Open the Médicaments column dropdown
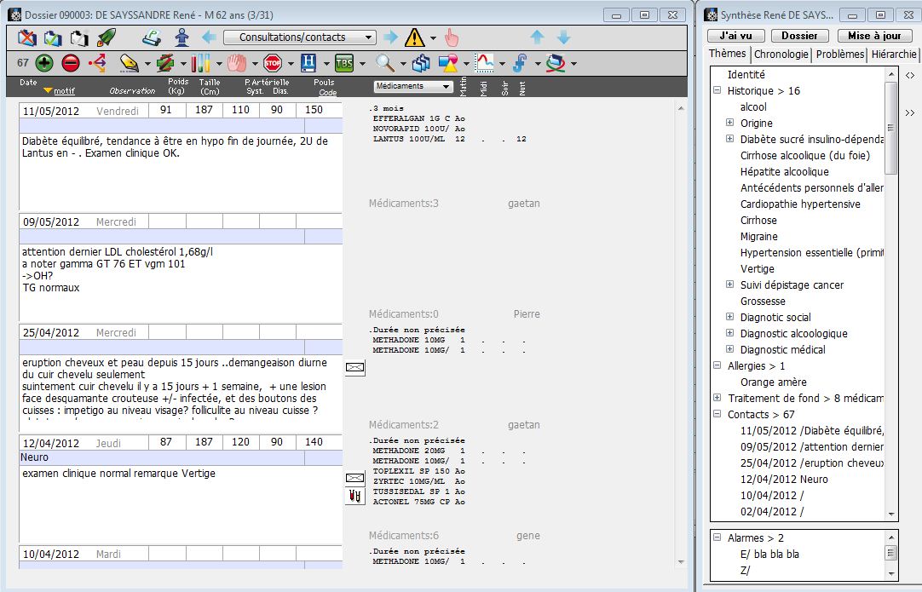This screenshot has height=592, width=922. click(x=413, y=86)
